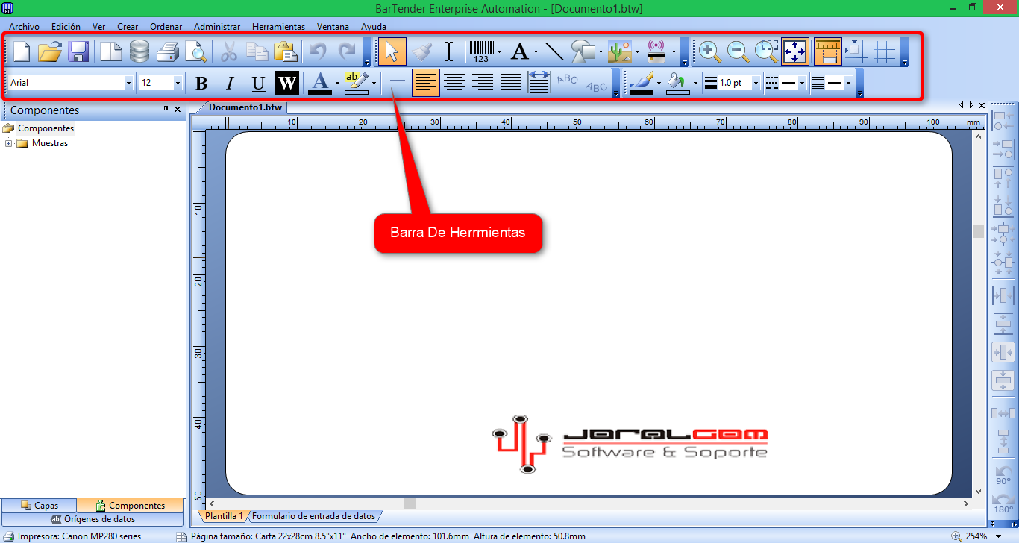The height and width of the screenshot is (543, 1019).
Task: Click the vertical scrollbar thumb
Action: pyautogui.click(x=978, y=231)
